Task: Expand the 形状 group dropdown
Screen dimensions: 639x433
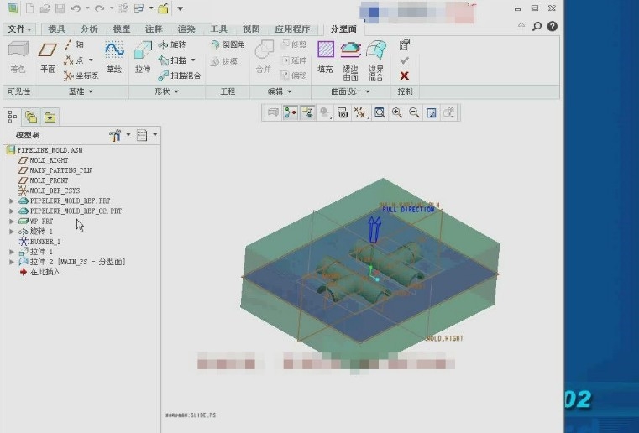Action: tap(166, 91)
